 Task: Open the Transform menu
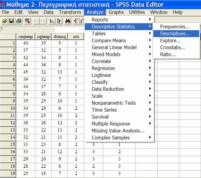pos(70,12)
